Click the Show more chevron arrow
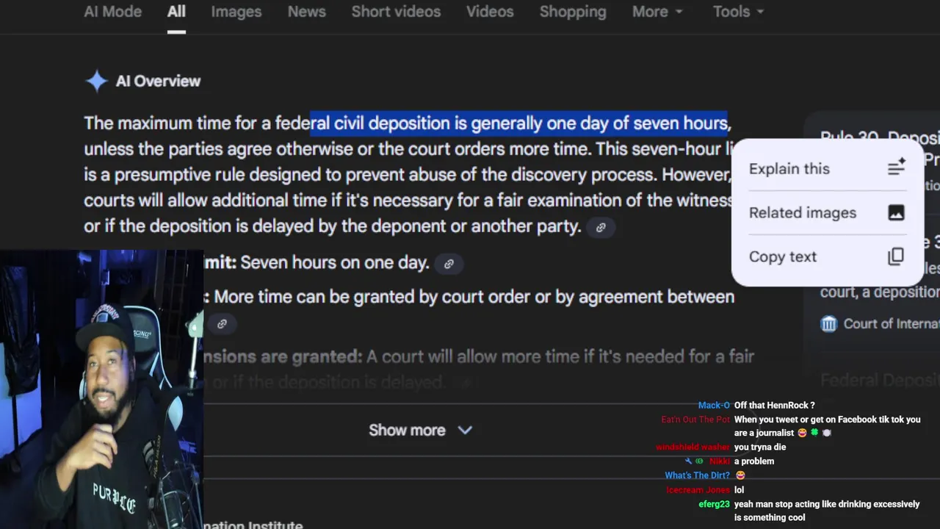 pyautogui.click(x=465, y=431)
